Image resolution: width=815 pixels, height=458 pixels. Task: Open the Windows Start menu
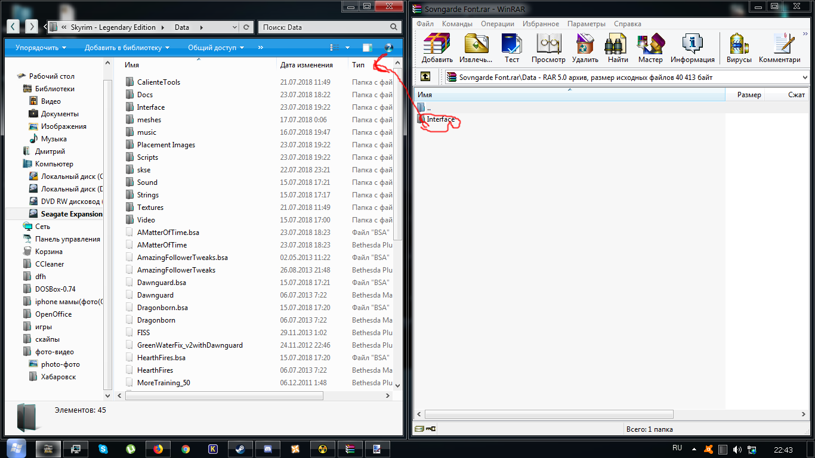[x=15, y=448]
